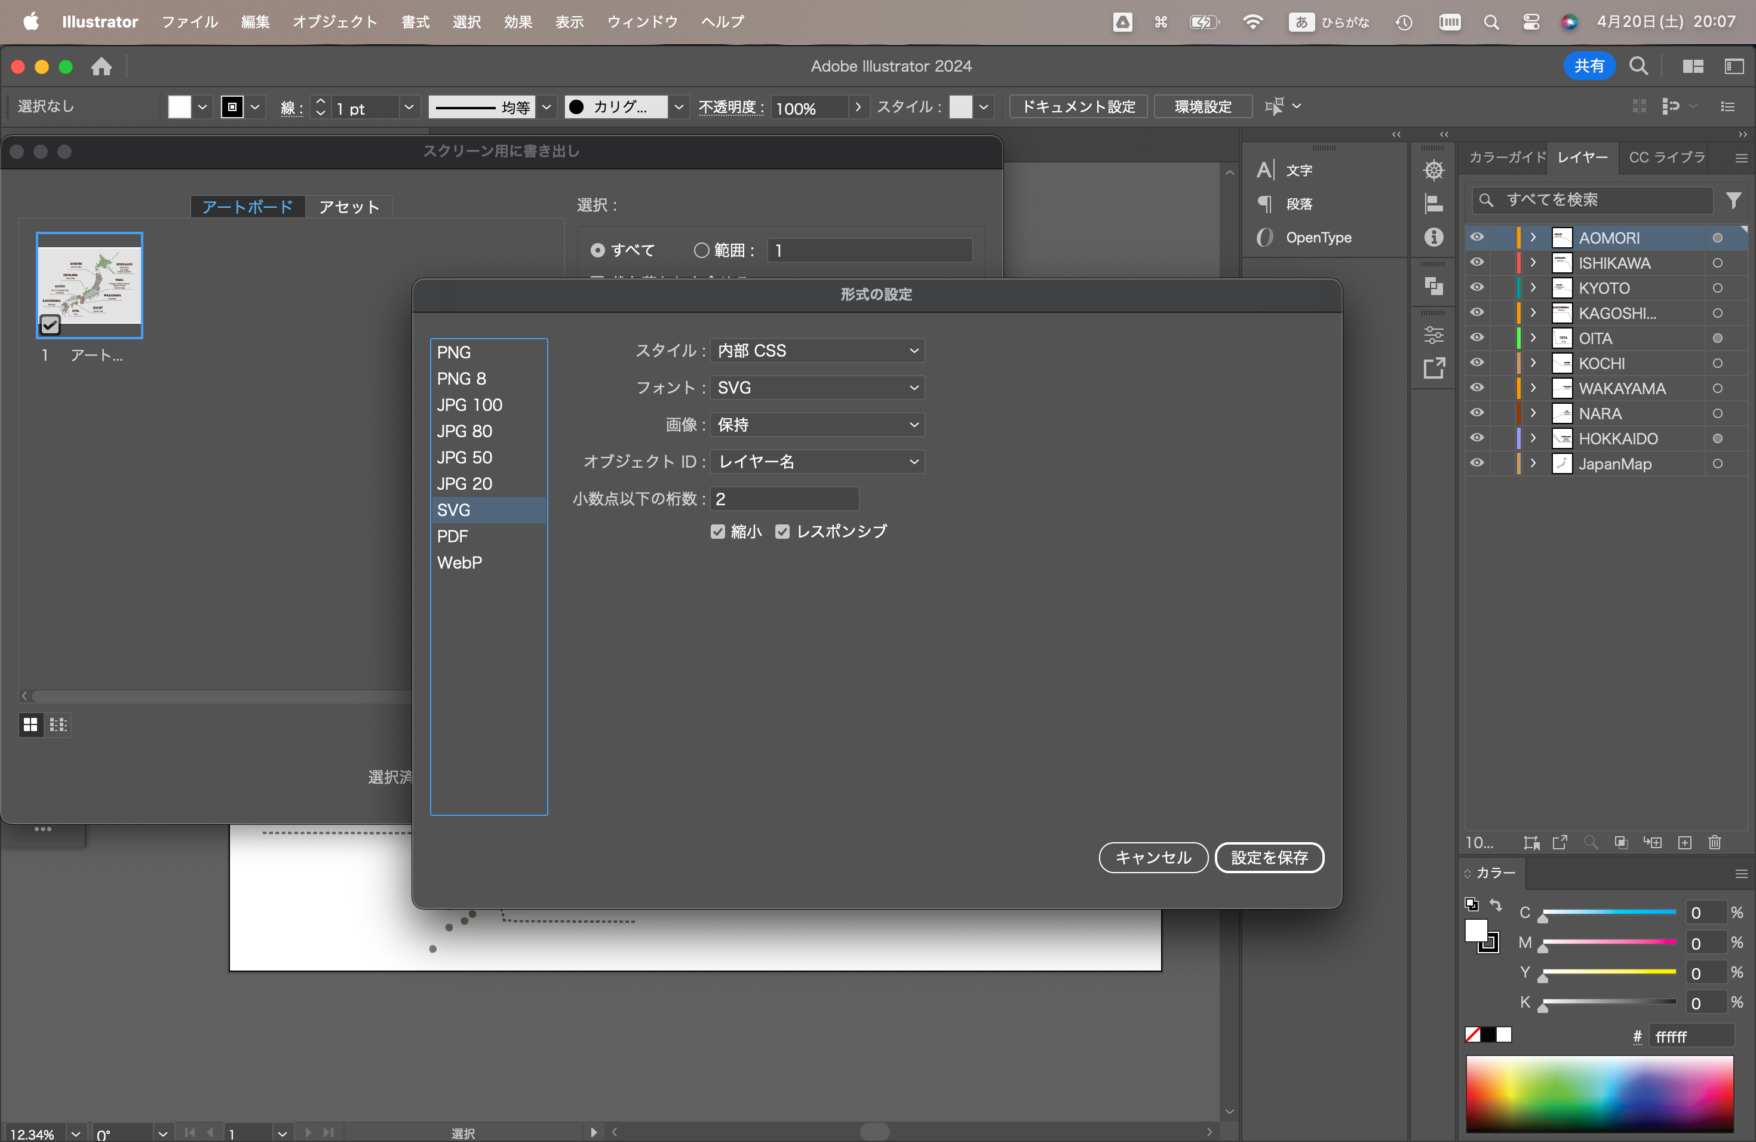Image resolution: width=1756 pixels, height=1142 pixels.
Task: Open the Align panel icon
Action: (1433, 204)
